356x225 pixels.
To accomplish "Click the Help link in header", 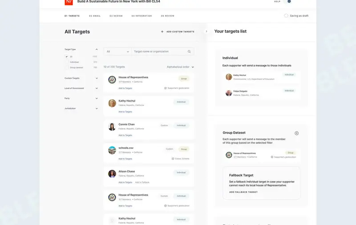I will (277, 1).
